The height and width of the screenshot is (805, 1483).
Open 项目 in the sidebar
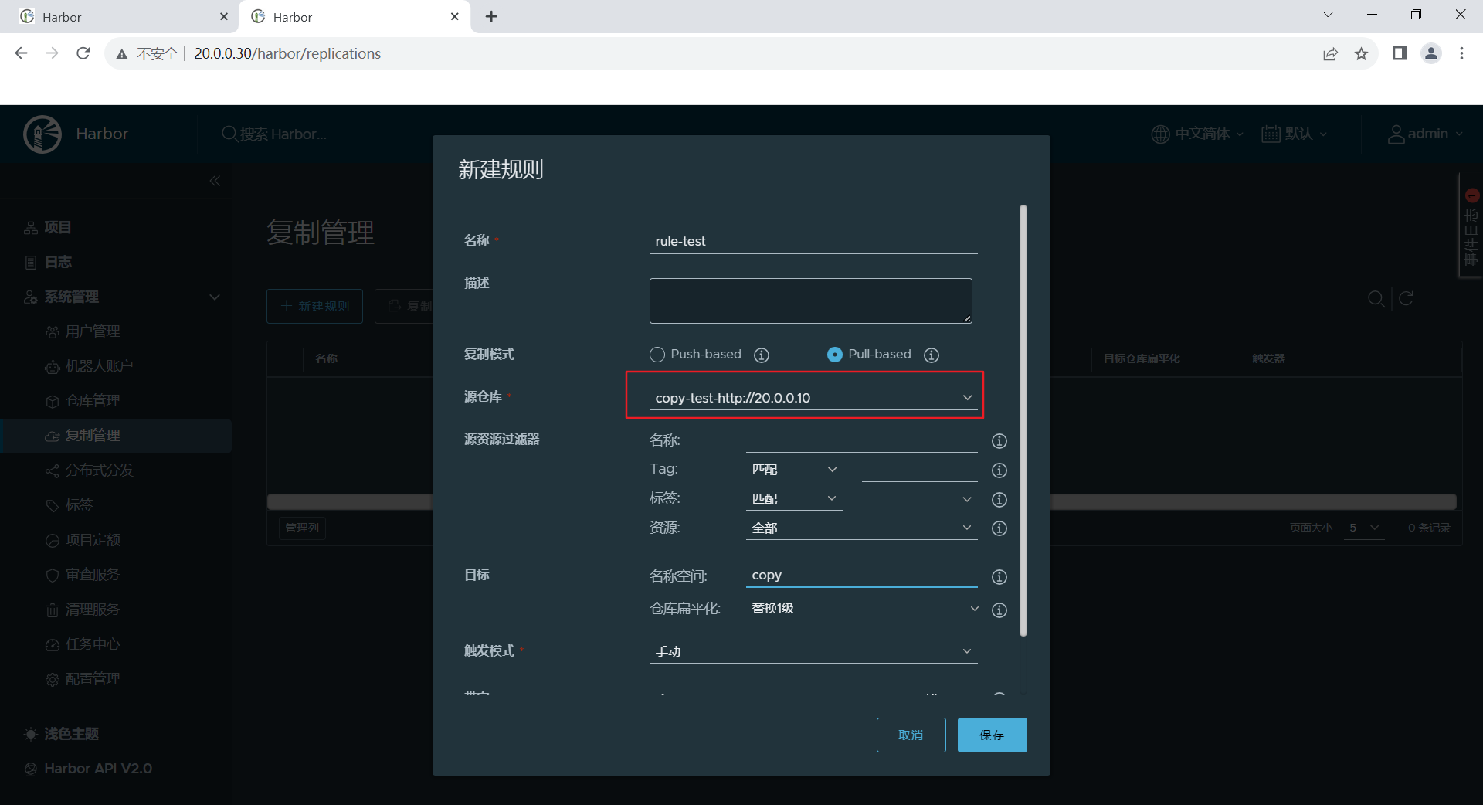click(58, 227)
